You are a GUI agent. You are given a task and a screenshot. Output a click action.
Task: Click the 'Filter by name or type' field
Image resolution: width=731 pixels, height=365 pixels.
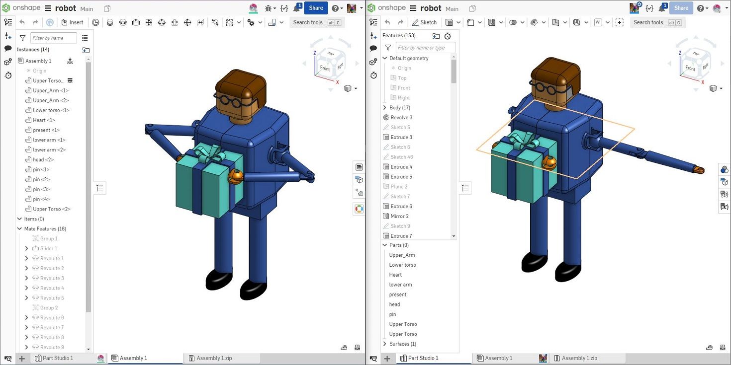[426, 48]
